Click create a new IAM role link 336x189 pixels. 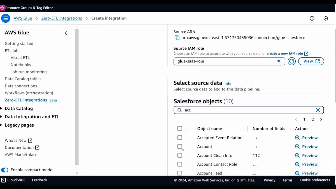[x=287, y=53]
